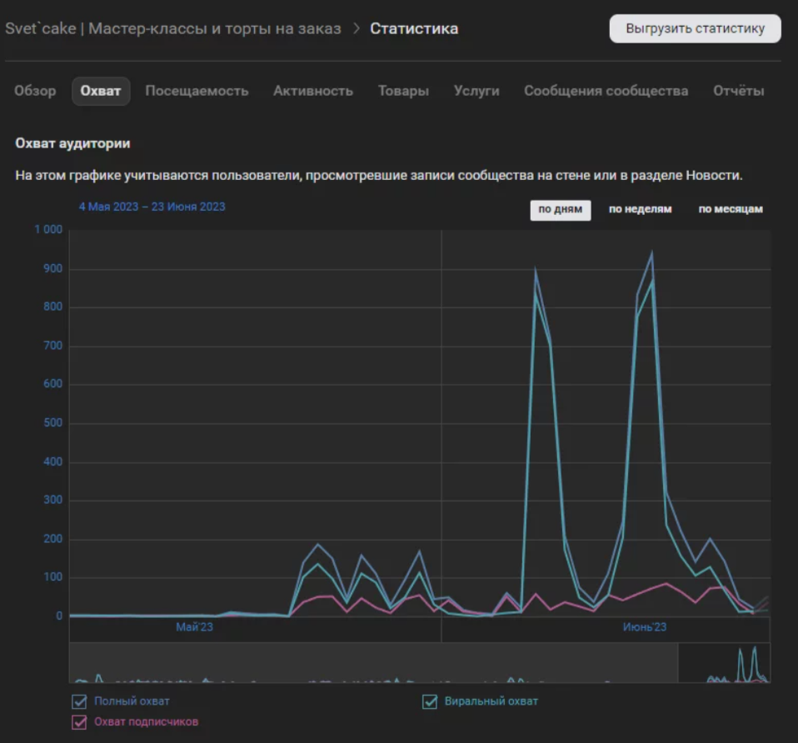Open the Сообщения сообщества tab
798x743 pixels.
coord(606,91)
